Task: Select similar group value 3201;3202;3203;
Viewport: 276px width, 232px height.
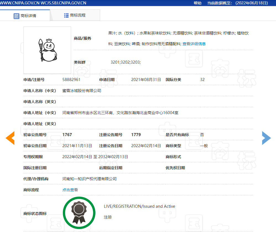Action: coord(126,62)
